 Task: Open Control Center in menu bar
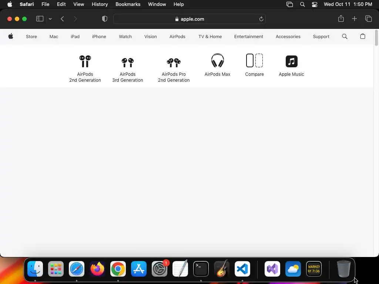pyautogui.click(x=315, y=4)
